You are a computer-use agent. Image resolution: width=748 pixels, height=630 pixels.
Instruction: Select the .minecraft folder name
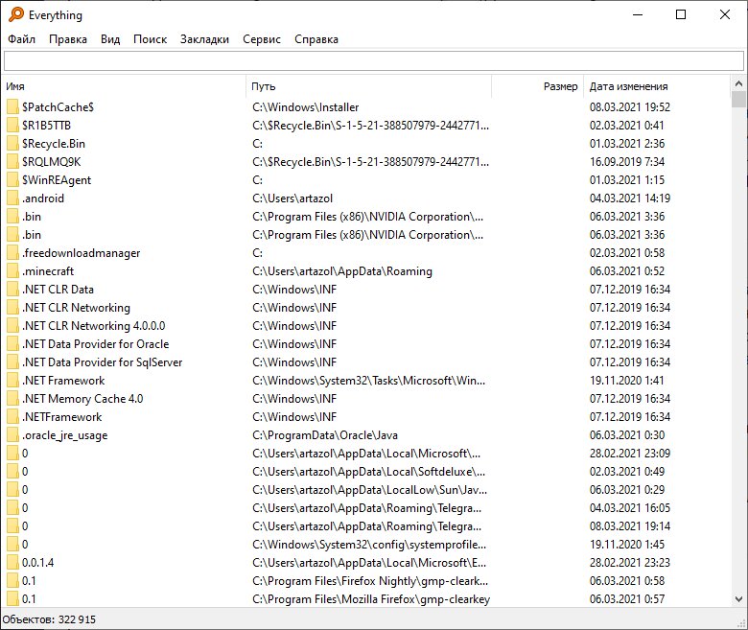click(48, 270)
